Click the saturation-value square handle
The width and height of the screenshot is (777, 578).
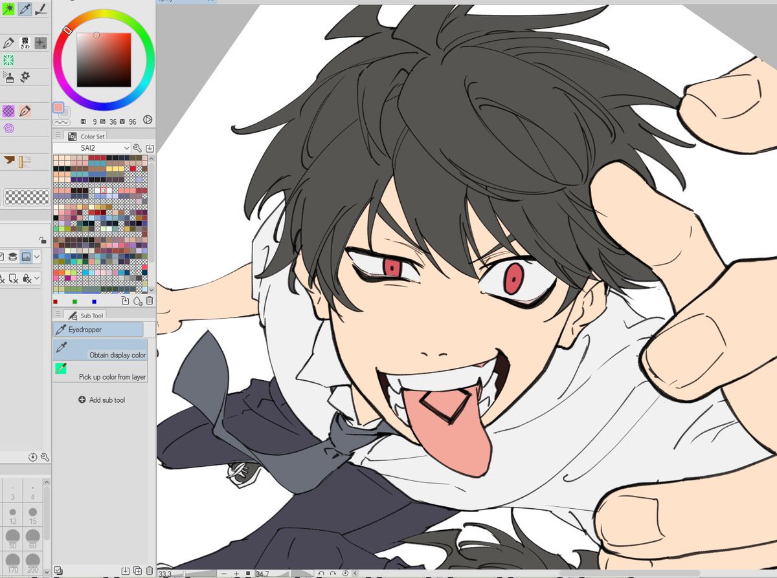(96, 35)
